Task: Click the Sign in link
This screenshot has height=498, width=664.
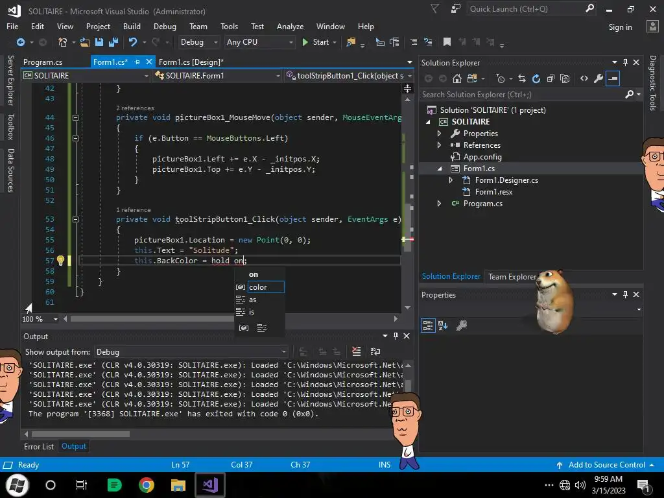Action: [620, 27]
